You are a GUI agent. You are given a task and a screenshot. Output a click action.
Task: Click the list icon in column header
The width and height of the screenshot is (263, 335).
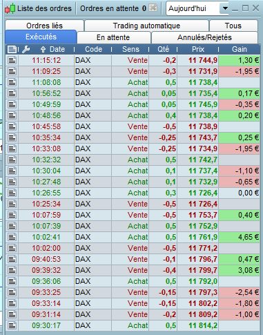[12, 49]
